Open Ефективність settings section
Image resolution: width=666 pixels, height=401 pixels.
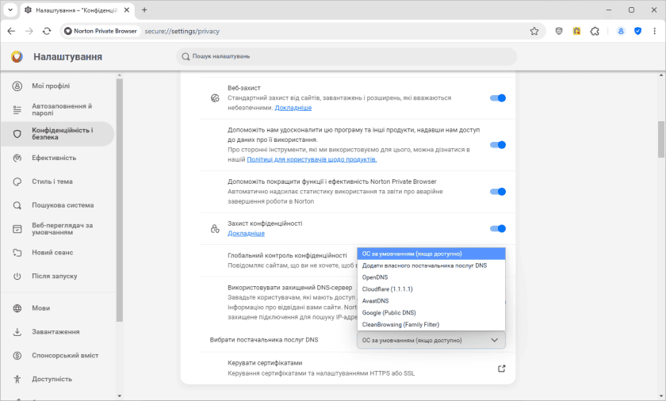pos(57,158)
